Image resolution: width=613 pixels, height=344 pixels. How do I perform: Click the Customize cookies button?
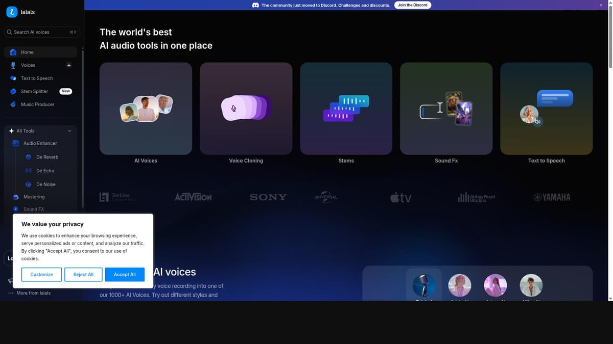tap(41, 275)
